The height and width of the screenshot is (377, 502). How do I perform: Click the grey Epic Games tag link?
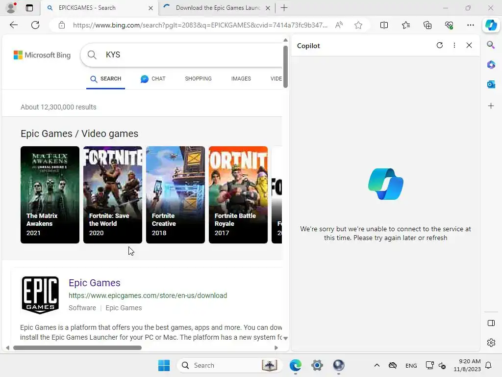point(124,308)
